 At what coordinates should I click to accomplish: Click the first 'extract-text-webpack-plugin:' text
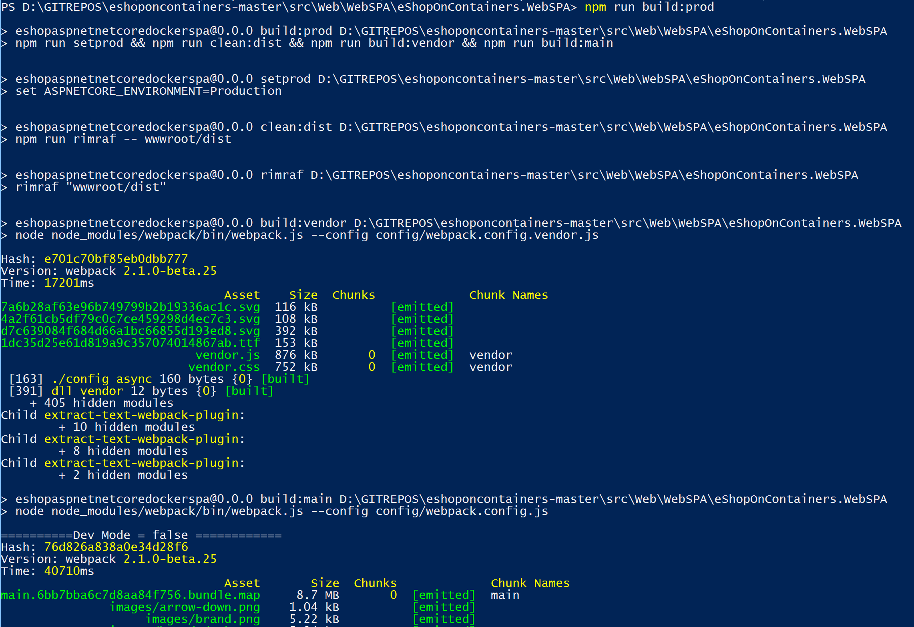(x=144, y=415)
